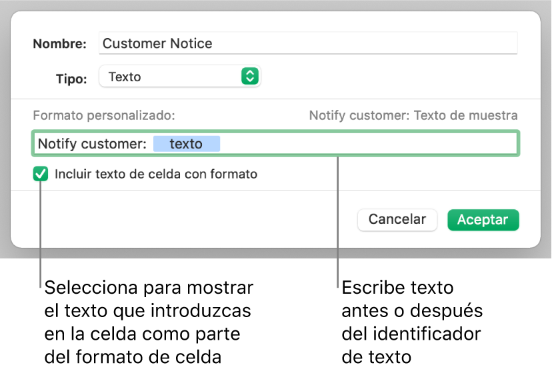This screenshot has height=375, width=552.
Task: Toggle the Incluir texto de celda checkbox
Action: 41,175
